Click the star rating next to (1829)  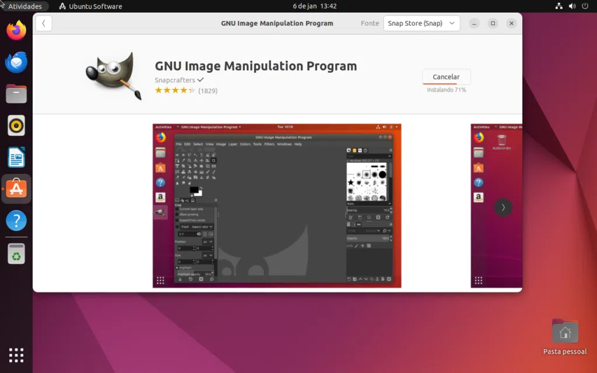[x=174, y=90]
